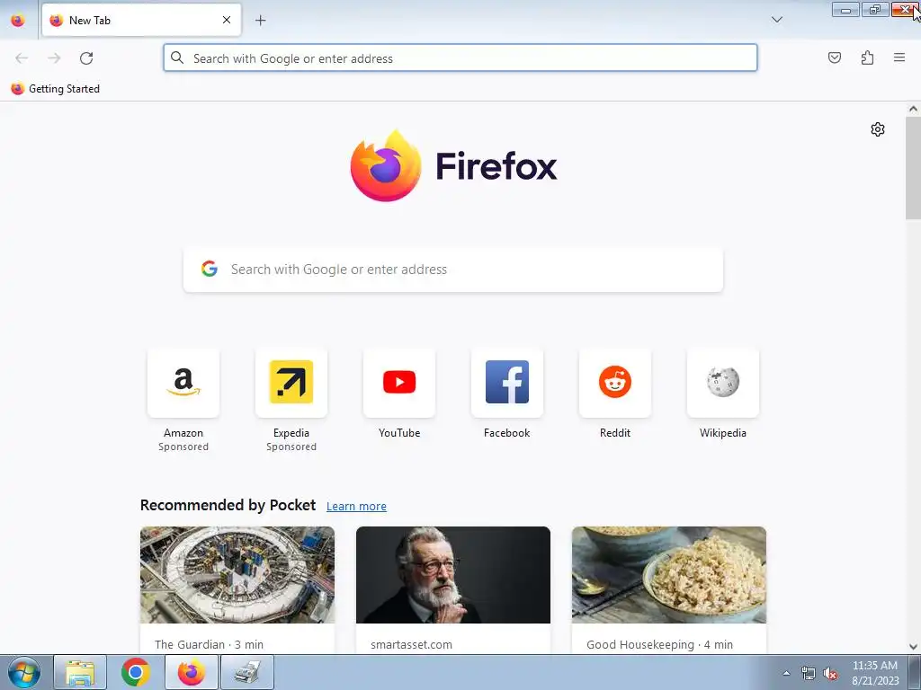The image size is (921, 690).
Task: Click the Recommended by Pocket heading
Action: [x=228, y=505]
